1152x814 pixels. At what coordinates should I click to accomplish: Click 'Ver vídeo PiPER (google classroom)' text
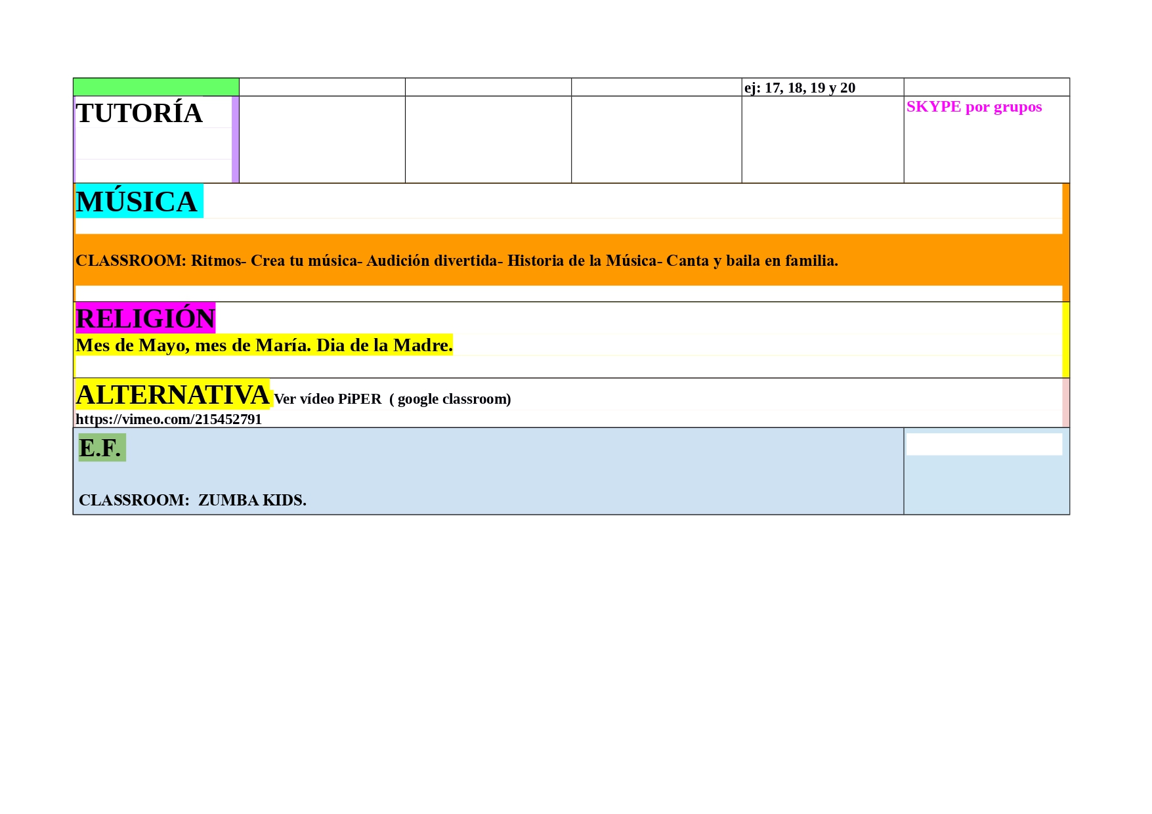coord(392,399)
